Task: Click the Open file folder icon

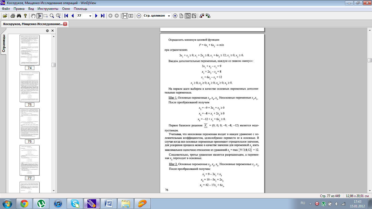Action: (5, 16)
